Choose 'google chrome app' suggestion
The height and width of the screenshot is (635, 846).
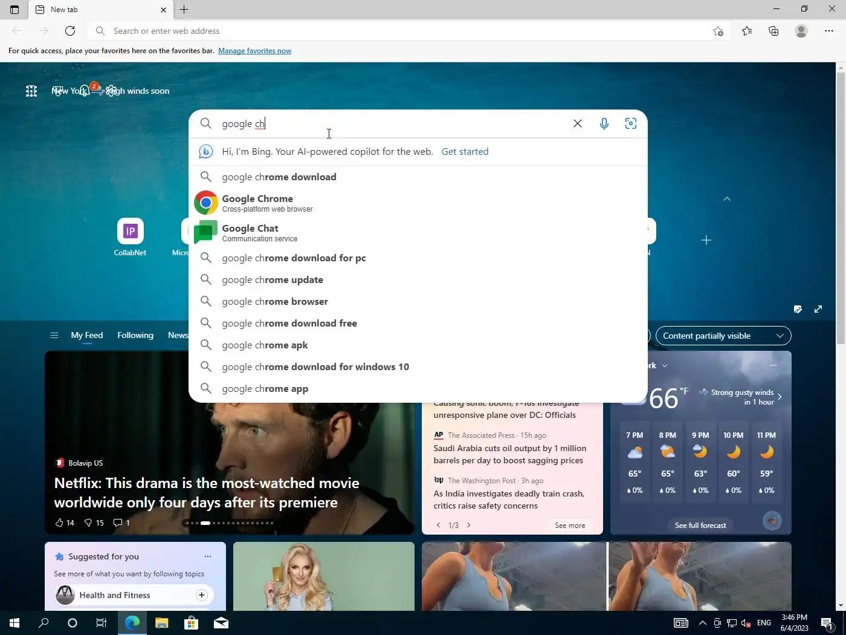[x=418, y=388]
